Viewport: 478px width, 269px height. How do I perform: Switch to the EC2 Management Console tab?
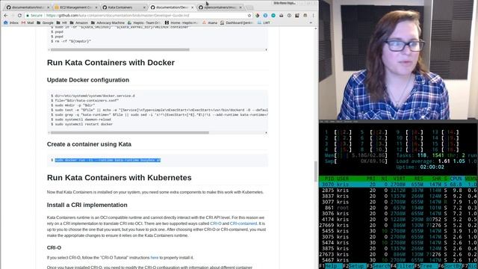tap(75, 7)
